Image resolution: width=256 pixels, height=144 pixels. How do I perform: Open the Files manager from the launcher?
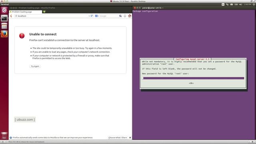point(4,26)
